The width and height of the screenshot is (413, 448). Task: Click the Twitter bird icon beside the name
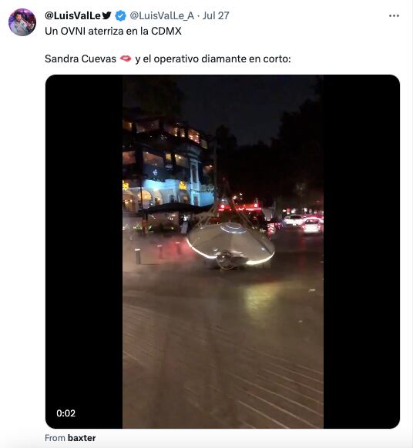coord(106,15)
